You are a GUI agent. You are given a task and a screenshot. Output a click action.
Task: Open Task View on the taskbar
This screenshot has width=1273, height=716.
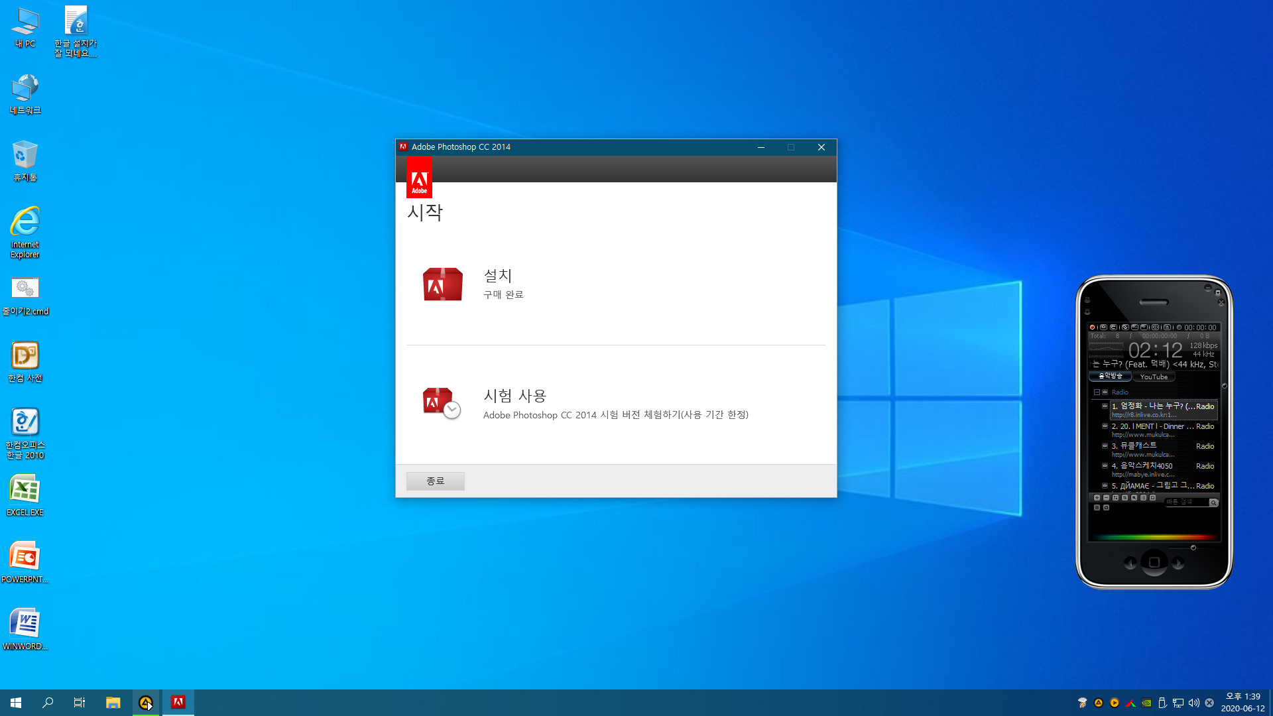pyautogui.click(x=80, y=703)
